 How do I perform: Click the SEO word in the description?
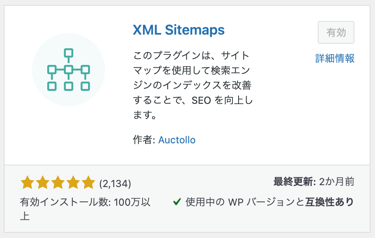[201, 100]
